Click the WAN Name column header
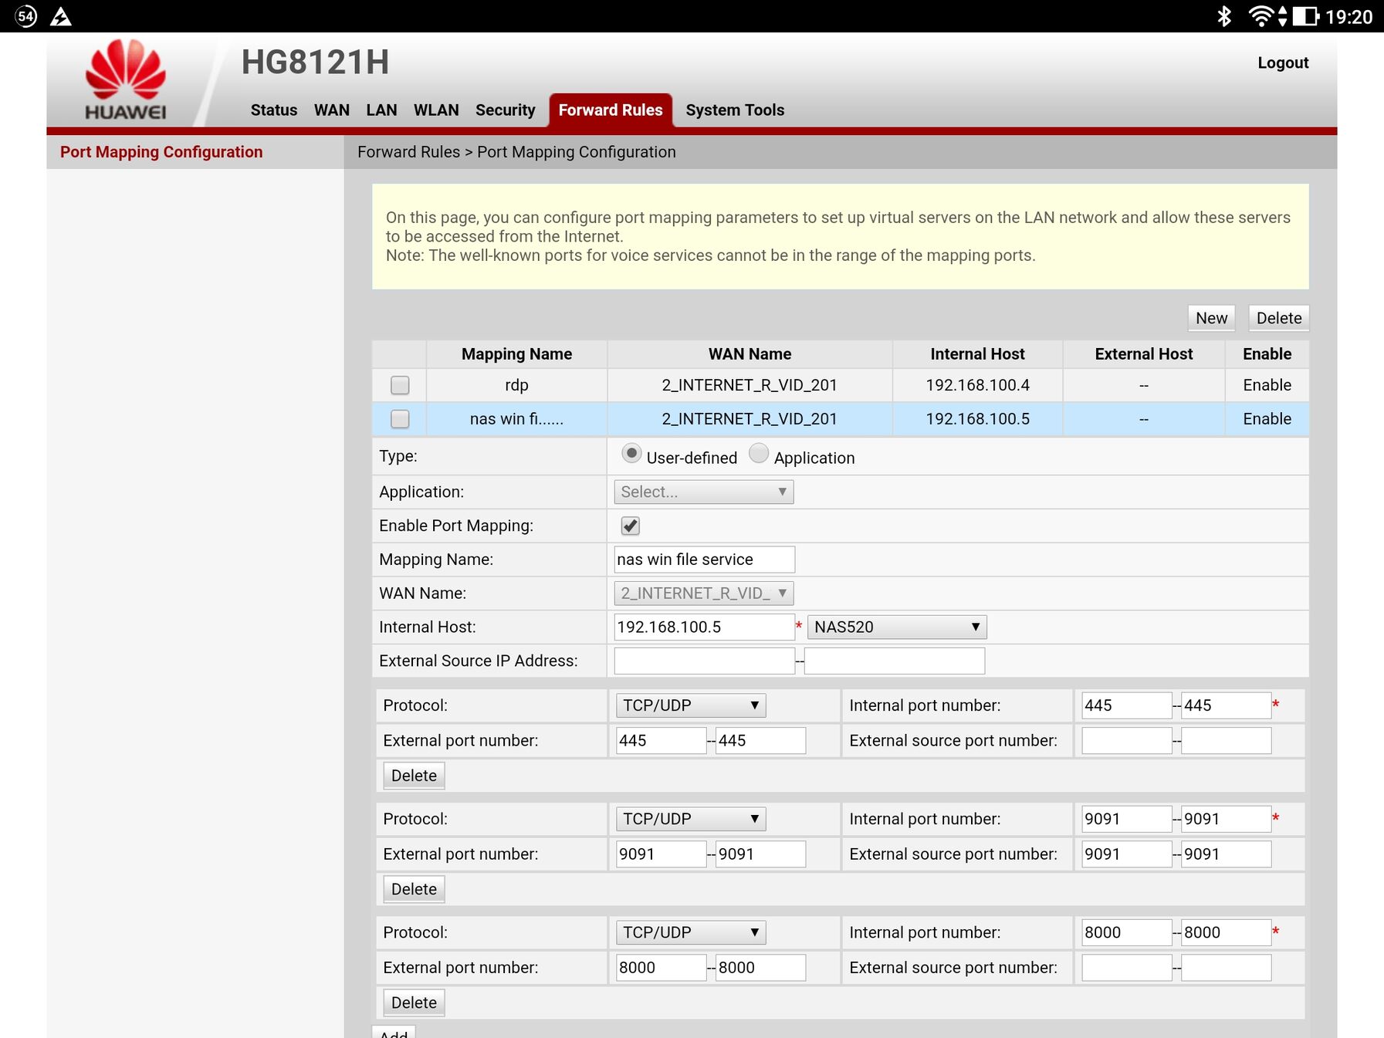The height and width of the screenshot is (1038, 1384). [x=750, y=354]
